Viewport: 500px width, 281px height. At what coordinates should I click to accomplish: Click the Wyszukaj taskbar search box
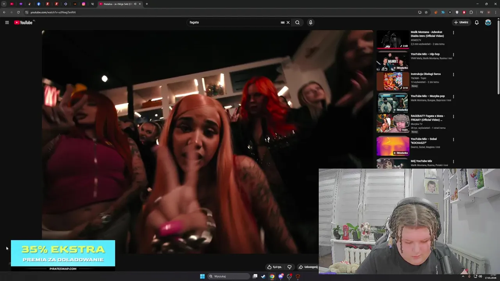[229, 276]
